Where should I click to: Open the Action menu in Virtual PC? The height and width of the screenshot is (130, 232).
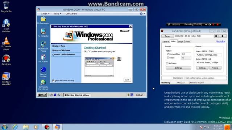click(45, 14)
